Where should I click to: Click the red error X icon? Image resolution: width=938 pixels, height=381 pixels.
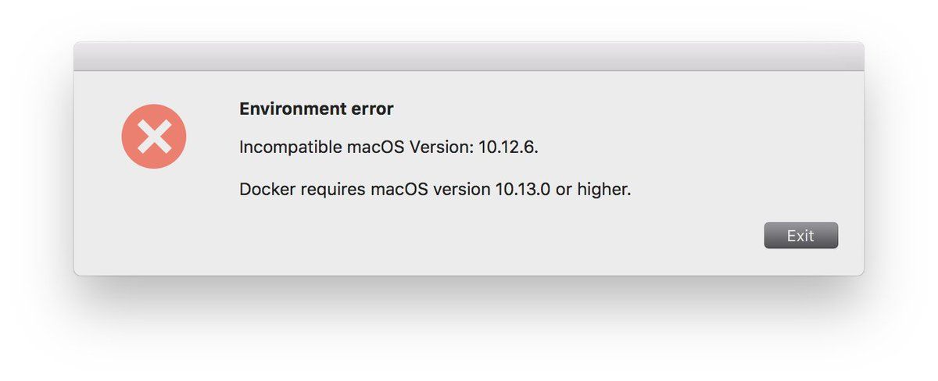click(154, 137)
